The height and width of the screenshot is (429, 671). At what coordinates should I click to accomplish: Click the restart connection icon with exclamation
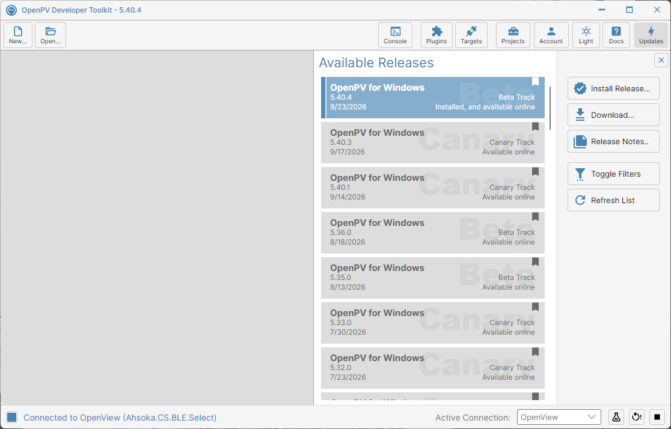(x=637, y=417)
